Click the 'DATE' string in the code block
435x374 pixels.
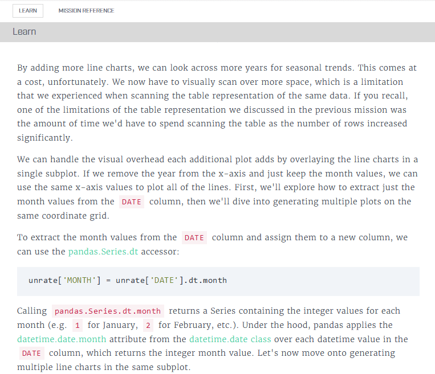(162, 281)
